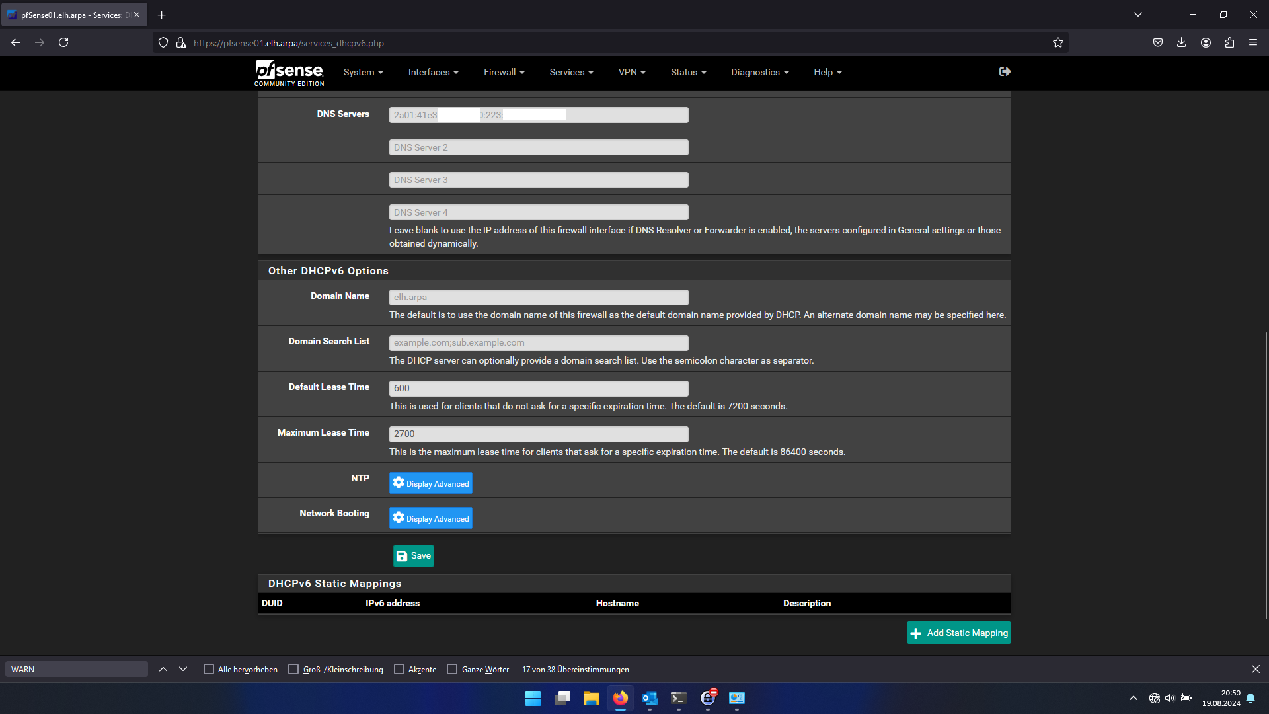Open the tracking protection shield icon
This screenshot has height=714, width=1269.
[163, 42]
